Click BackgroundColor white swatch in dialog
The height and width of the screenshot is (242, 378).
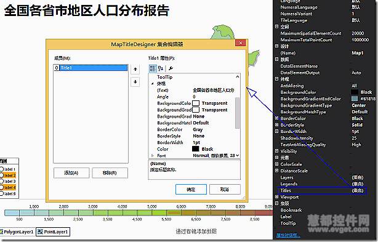196,103
